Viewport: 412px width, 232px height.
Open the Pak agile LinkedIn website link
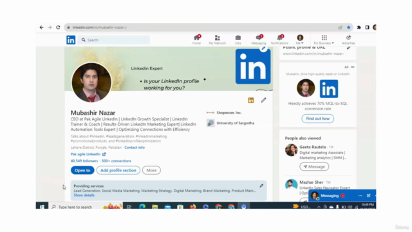88,154
